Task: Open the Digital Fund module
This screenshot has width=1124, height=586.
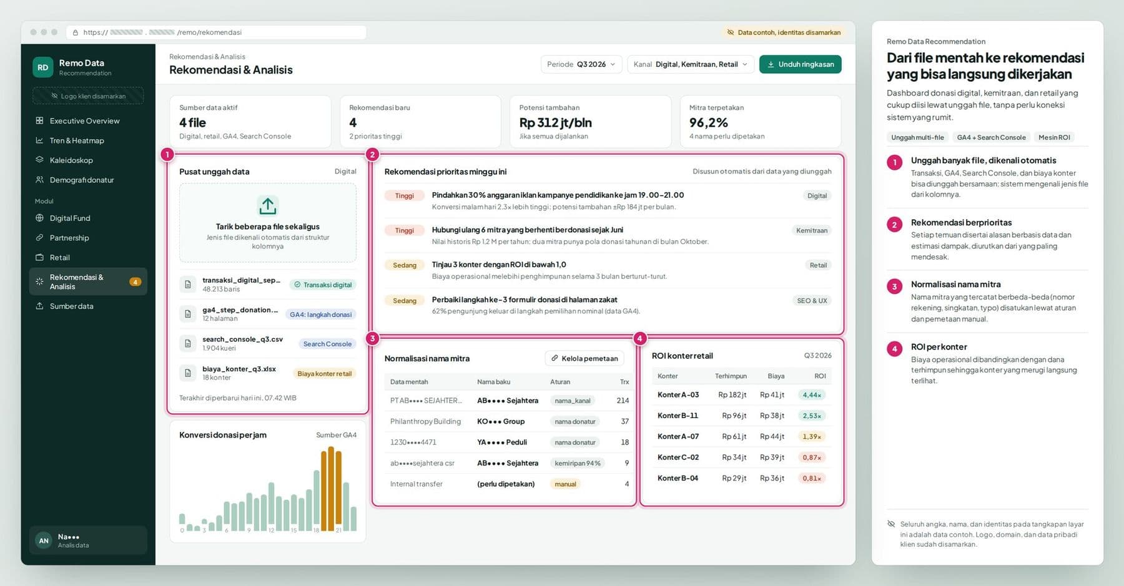Action: click(88, 218)
